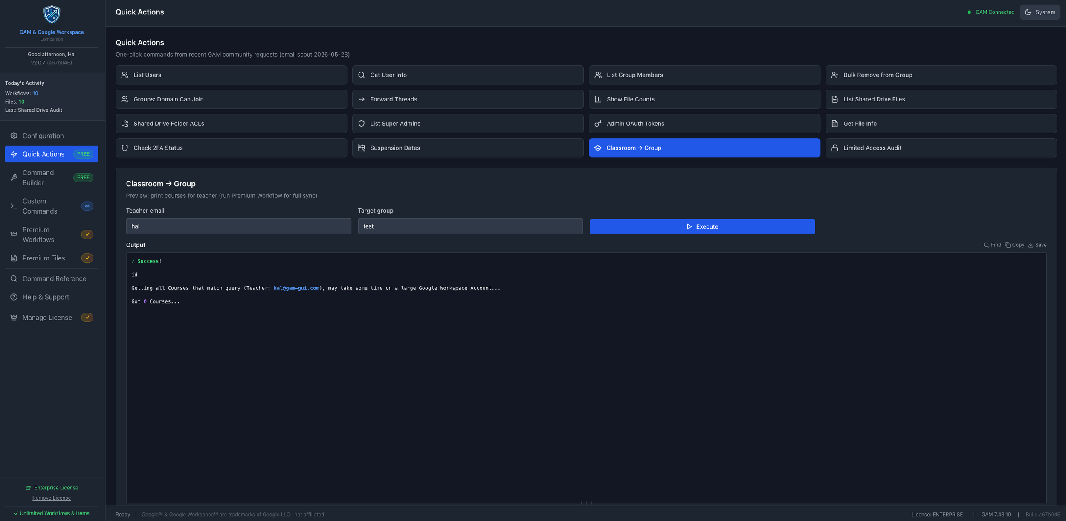Viewport: 1066px width, 521px height.
Task: Click the List Users people icon
Action: [x=125, y=75]
